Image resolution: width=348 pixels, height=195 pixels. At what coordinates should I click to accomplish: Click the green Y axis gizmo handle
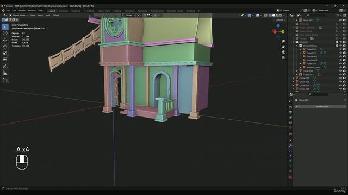tap(283, 32)
